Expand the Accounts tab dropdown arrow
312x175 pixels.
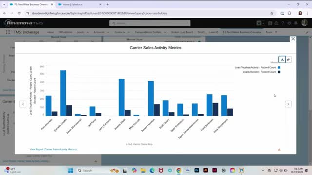[x=108, y=33]
